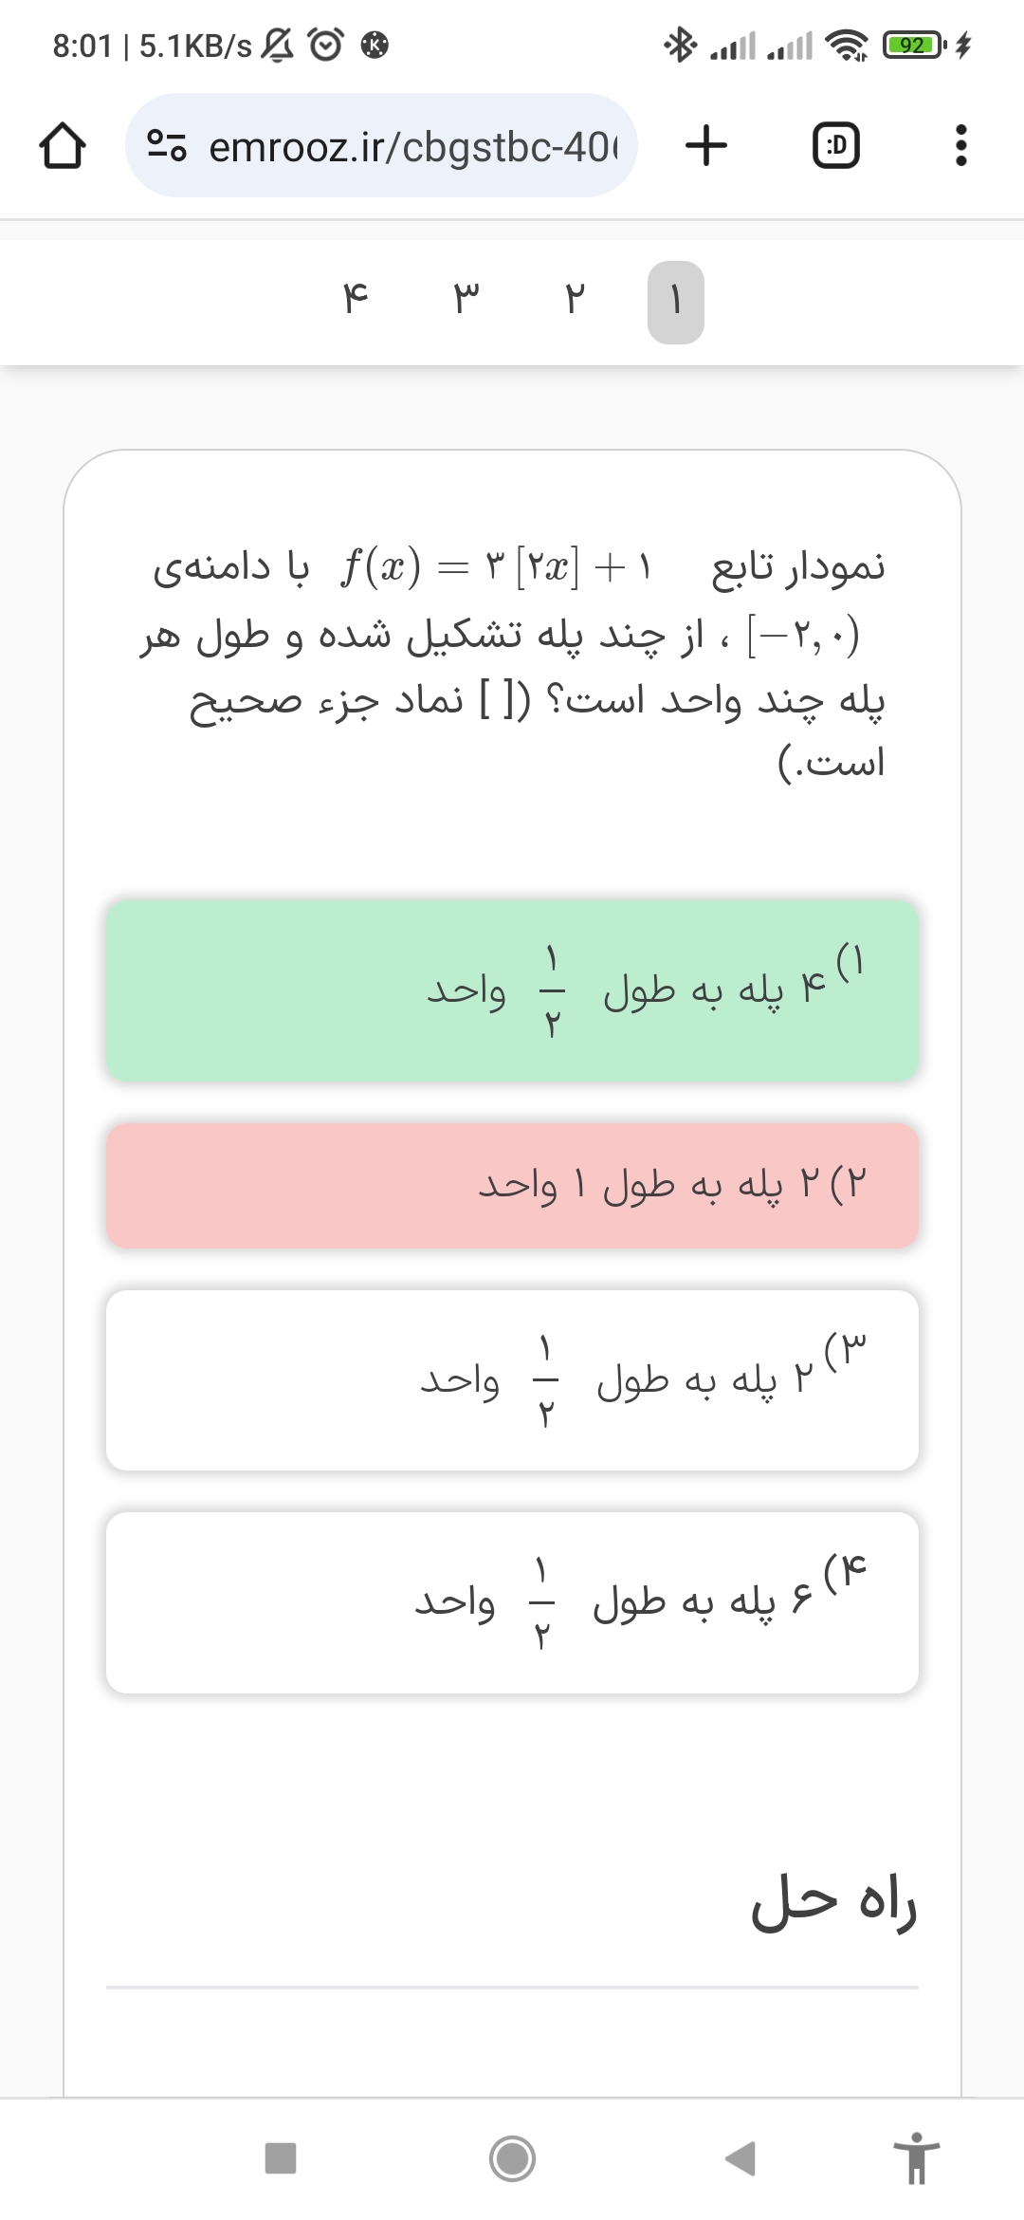Select green answer option ۱ with ۴ steps
Screen dimensions: 1024x2220
[512, 990]
